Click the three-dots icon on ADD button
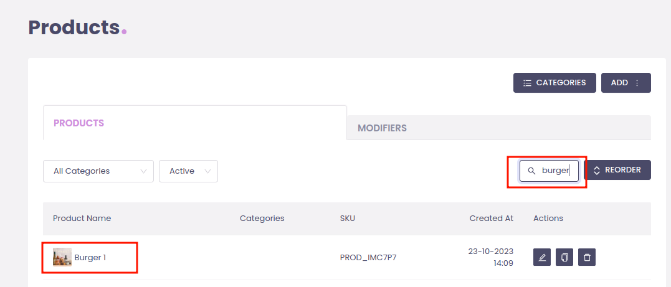This screenshot has width=671, height=287. 637,83
